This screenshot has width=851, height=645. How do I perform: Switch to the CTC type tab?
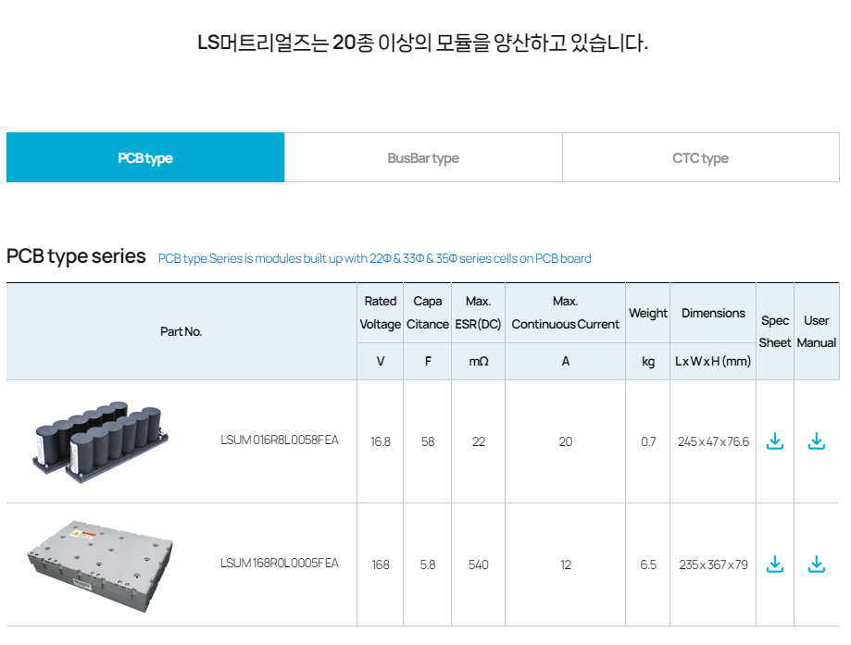(701, 157)
